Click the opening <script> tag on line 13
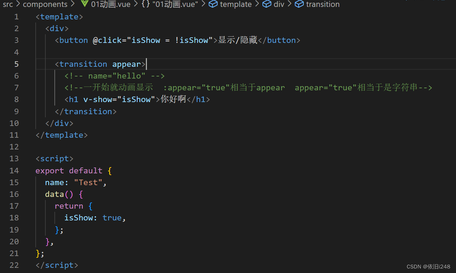Screen dimensions: 456x273 pyautogui.click(x=54, y=158)
